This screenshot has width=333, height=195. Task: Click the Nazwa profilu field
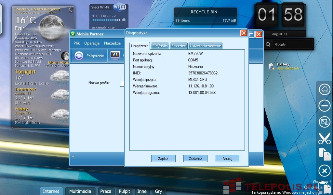tap(122, 83)
